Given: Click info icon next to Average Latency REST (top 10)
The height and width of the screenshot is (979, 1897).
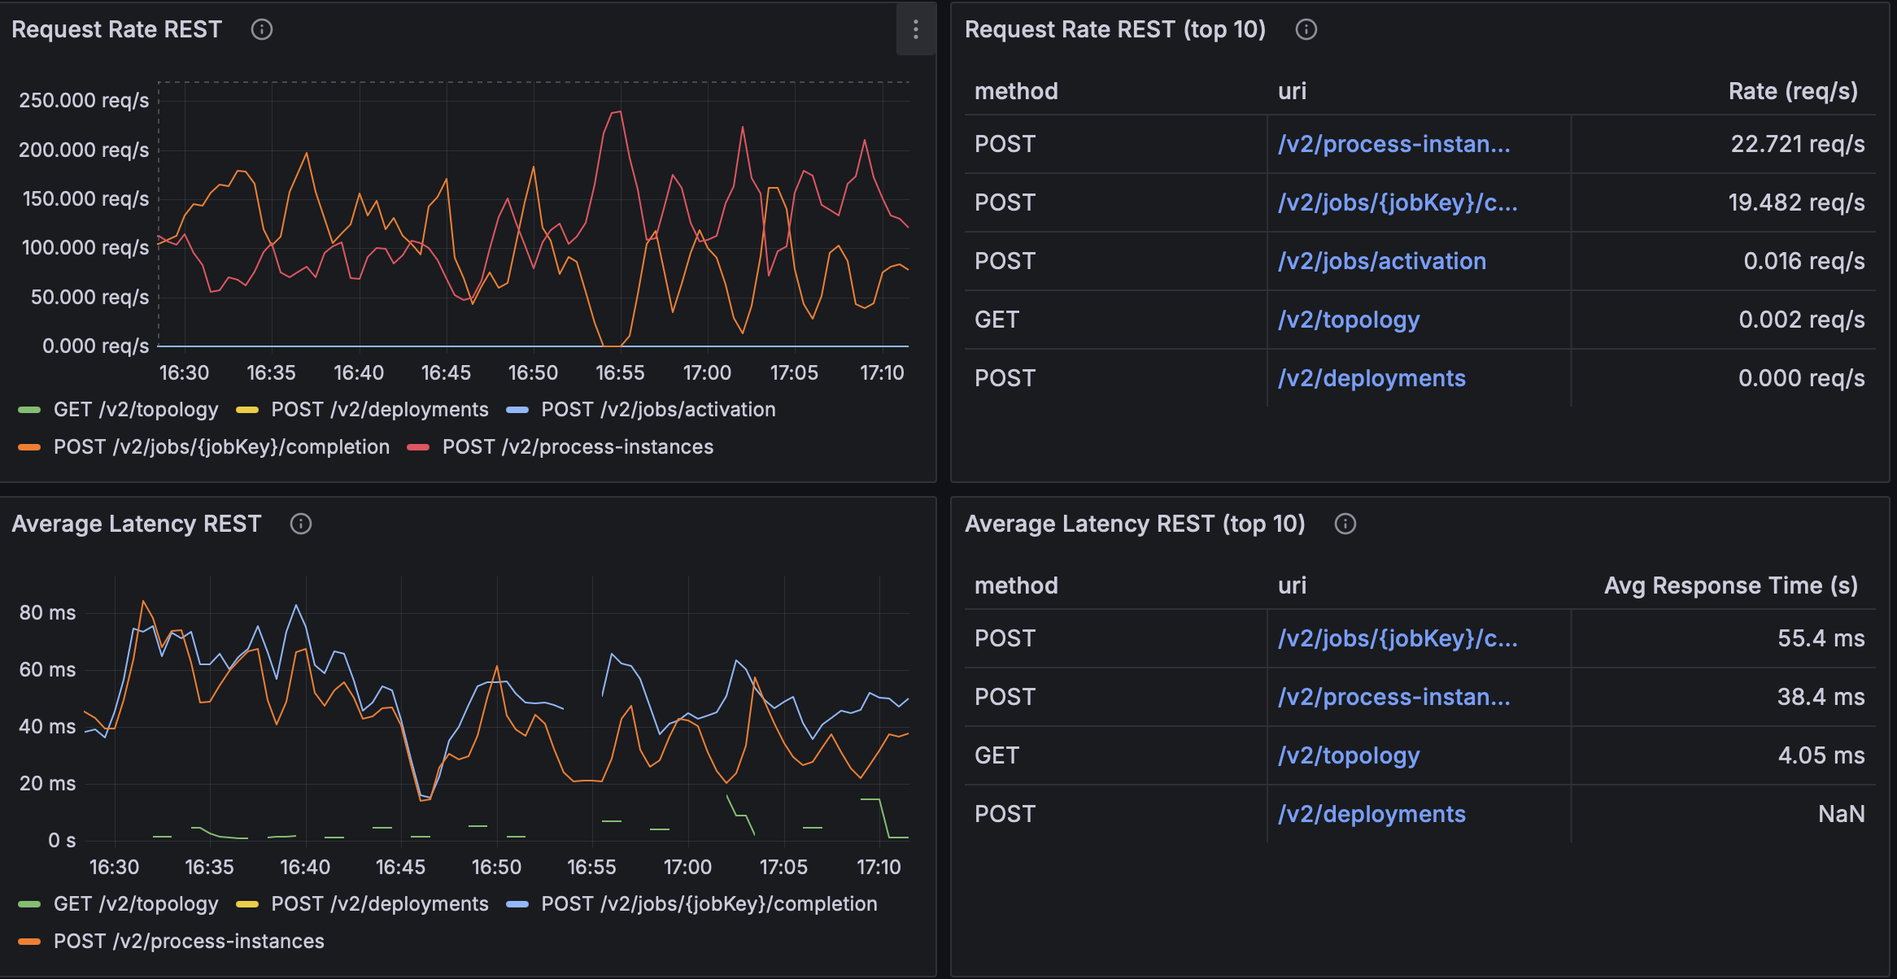Looking at the screenshot, I should [x=1345, y=524].
